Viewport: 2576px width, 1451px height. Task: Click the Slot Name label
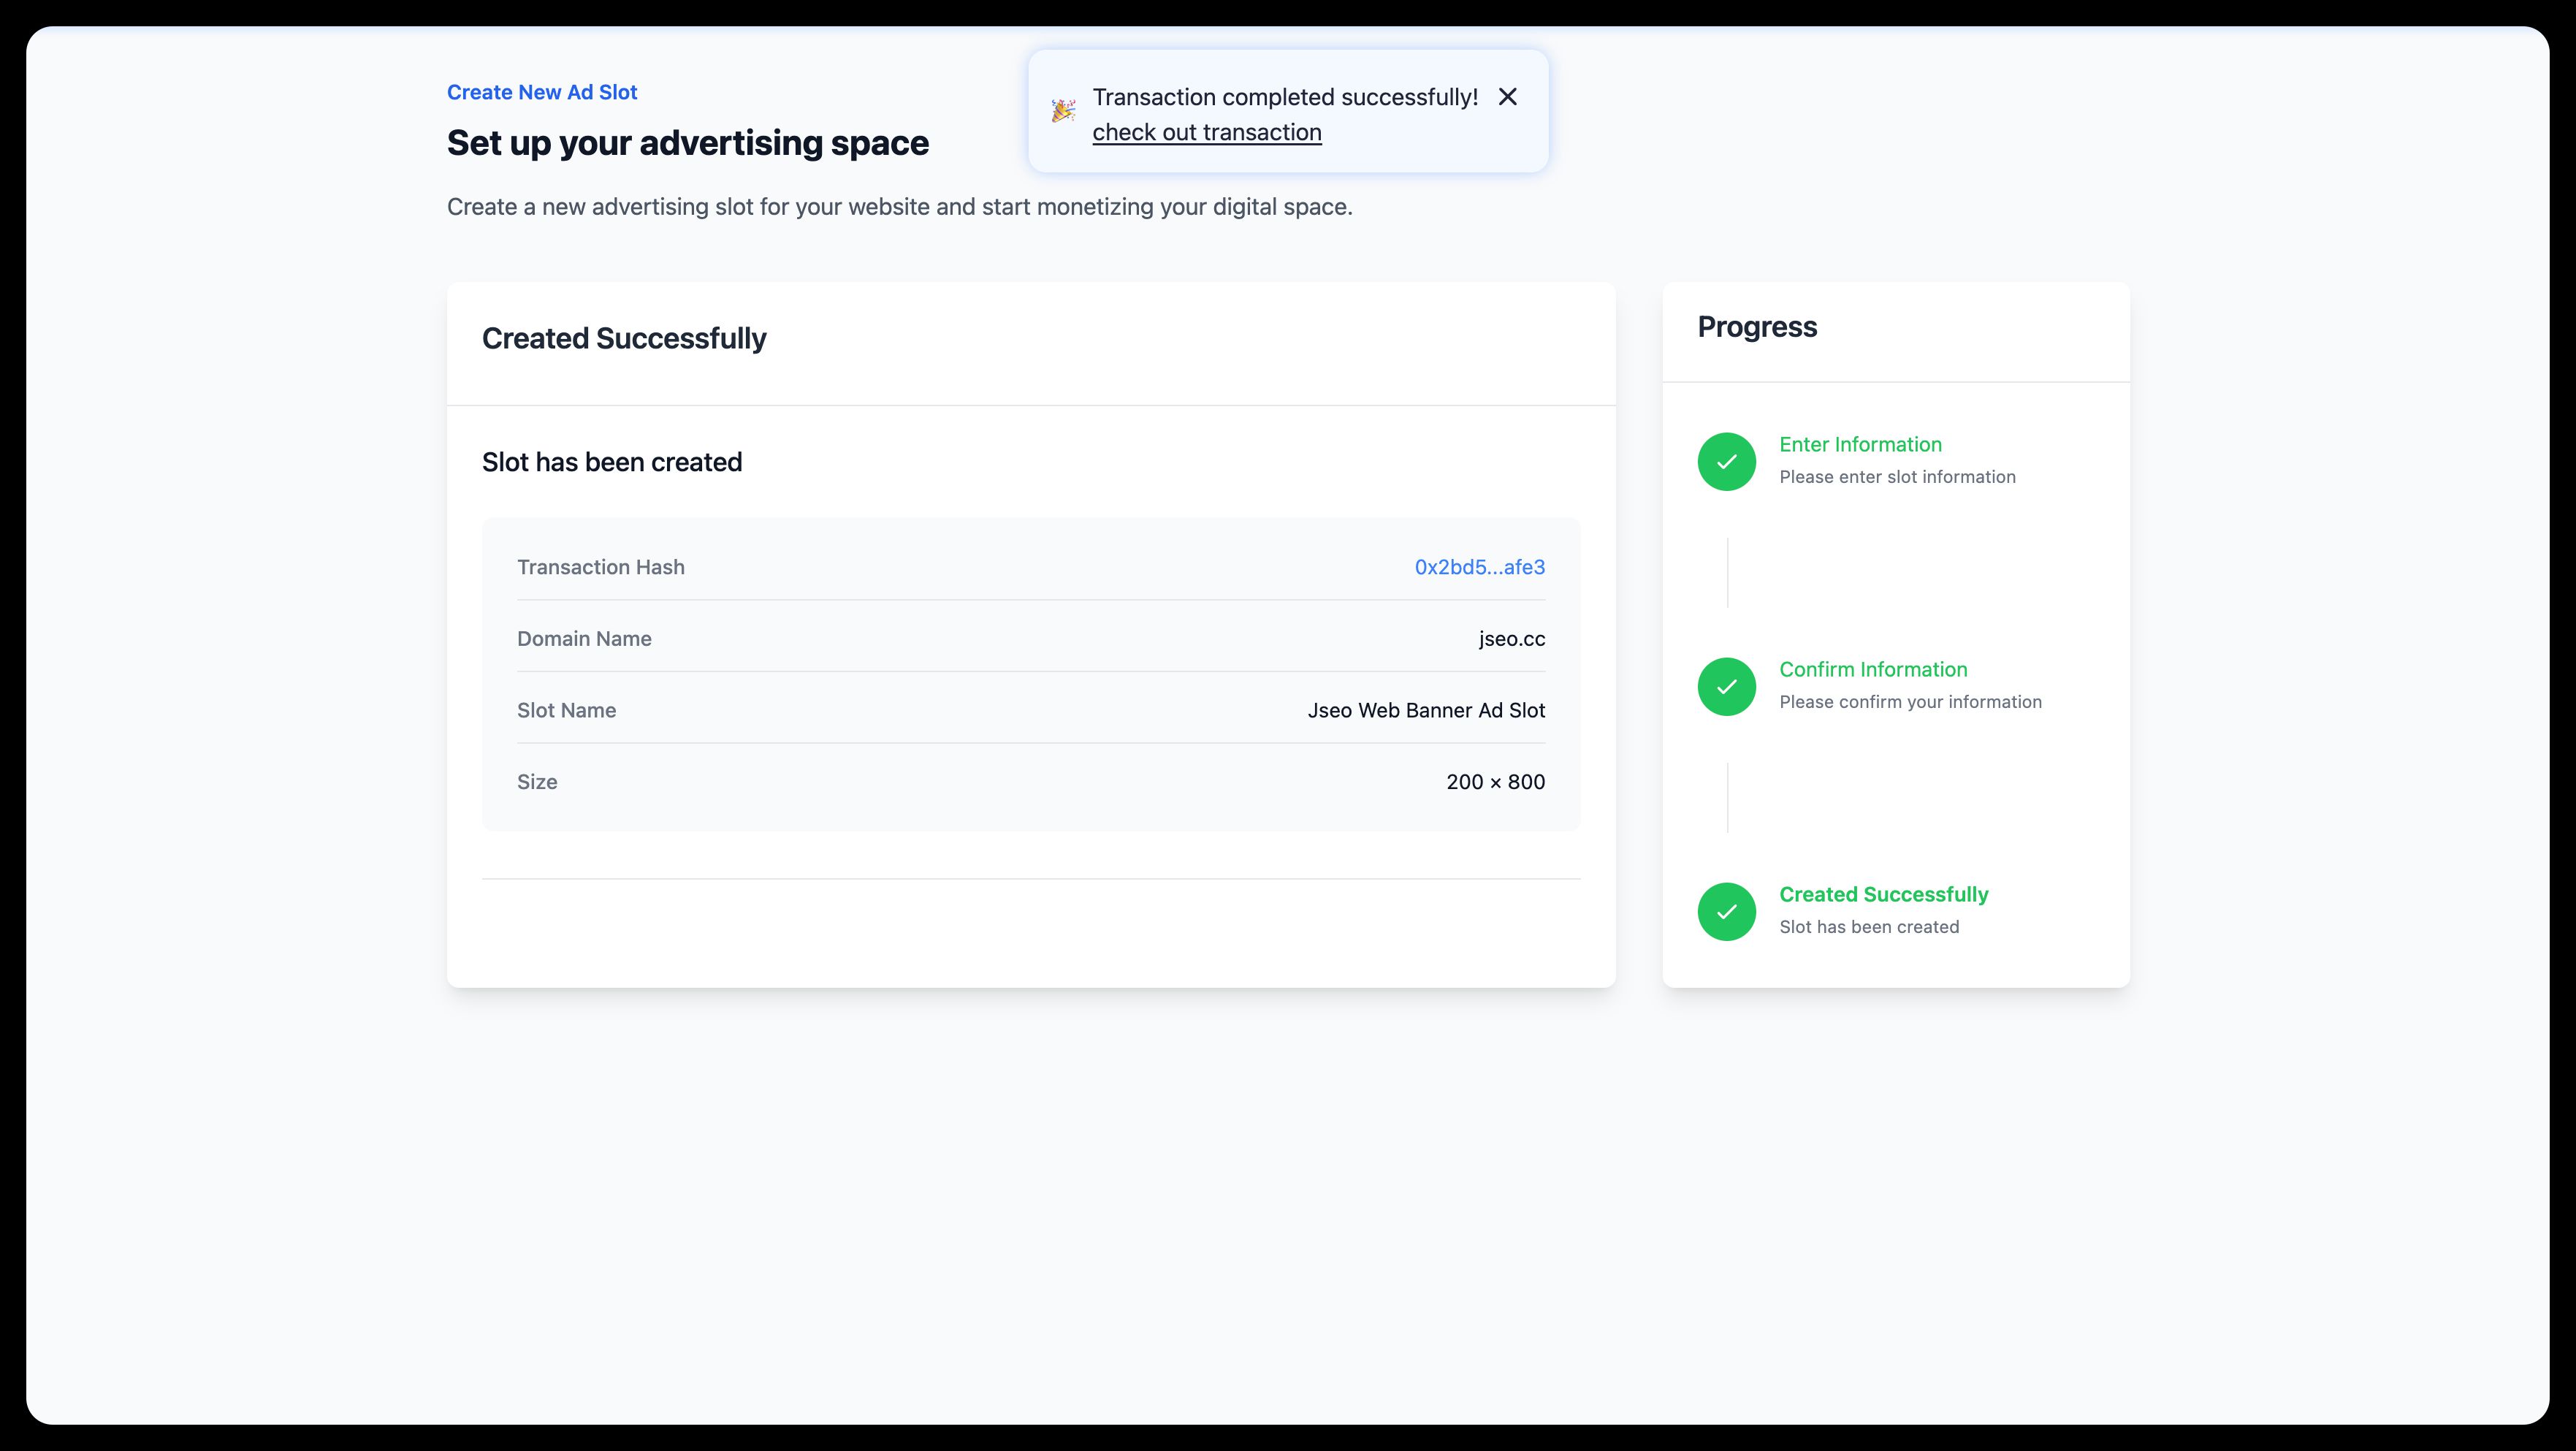tap(566, 710)
